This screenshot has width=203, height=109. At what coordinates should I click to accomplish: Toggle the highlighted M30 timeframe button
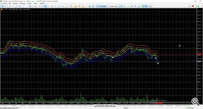(x=45, y=6)
